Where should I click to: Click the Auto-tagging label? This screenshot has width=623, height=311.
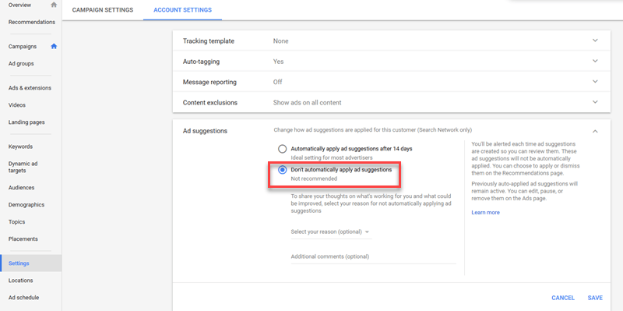pos(201,62)
